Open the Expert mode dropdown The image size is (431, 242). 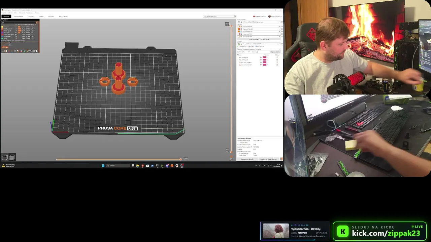tap(260, 16)
